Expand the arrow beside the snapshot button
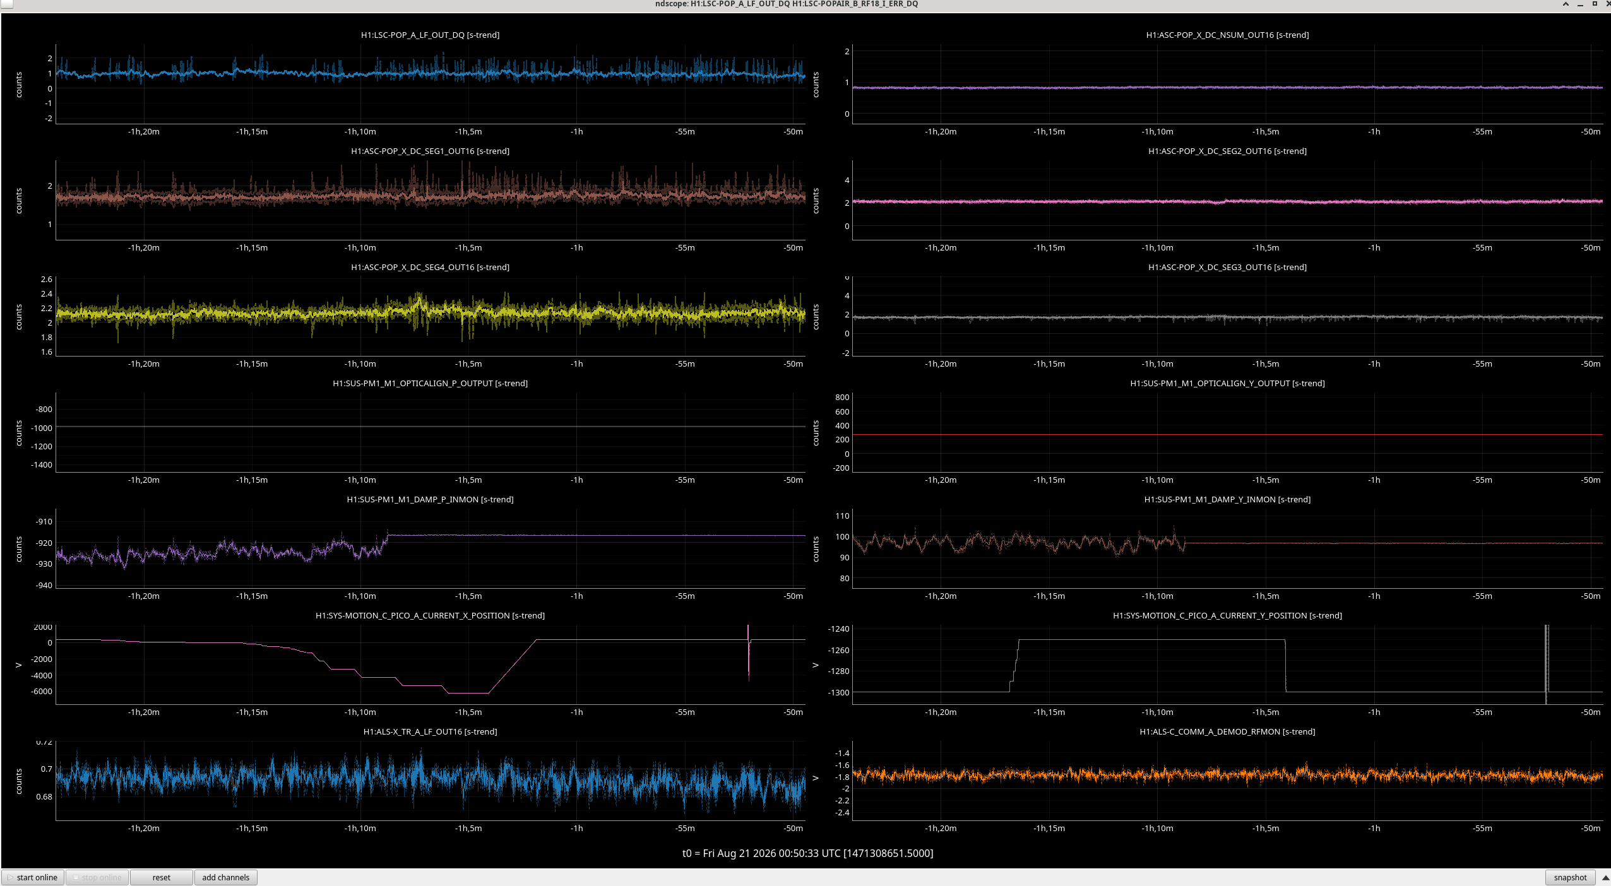 1605,878
